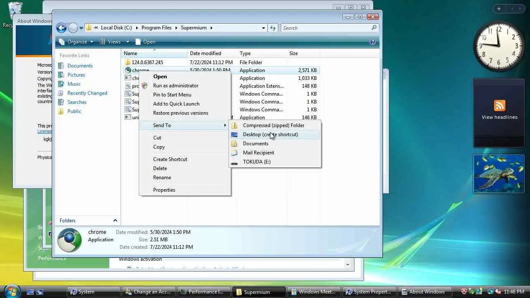This screenshot has width=530, height=298.
Task: Choose Restore previous versions
Action: (x=185, y=113)
